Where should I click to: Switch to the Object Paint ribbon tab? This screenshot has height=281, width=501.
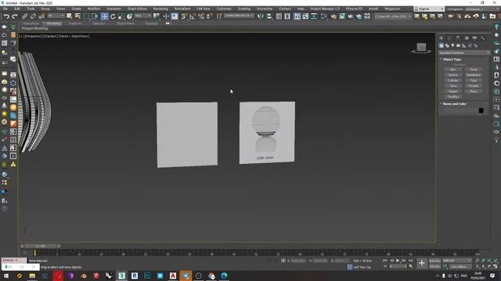125,23
